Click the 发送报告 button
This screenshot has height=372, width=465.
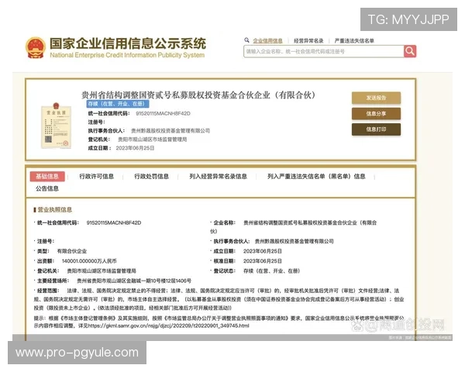click(376, 98)
